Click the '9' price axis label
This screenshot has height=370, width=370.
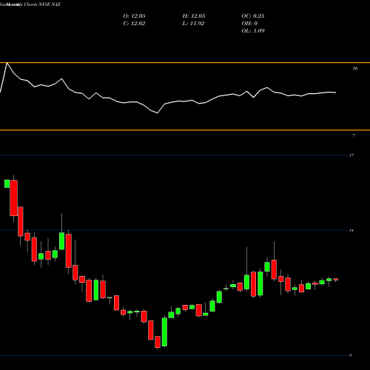[x=350, y=355]
